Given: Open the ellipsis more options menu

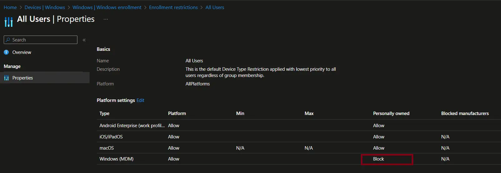Looking at the screenshot, I should (106, 19).
